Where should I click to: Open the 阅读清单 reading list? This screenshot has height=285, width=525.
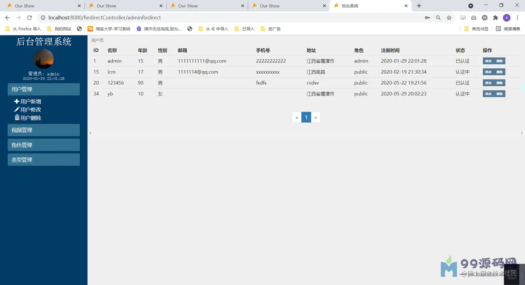[508, 29]
